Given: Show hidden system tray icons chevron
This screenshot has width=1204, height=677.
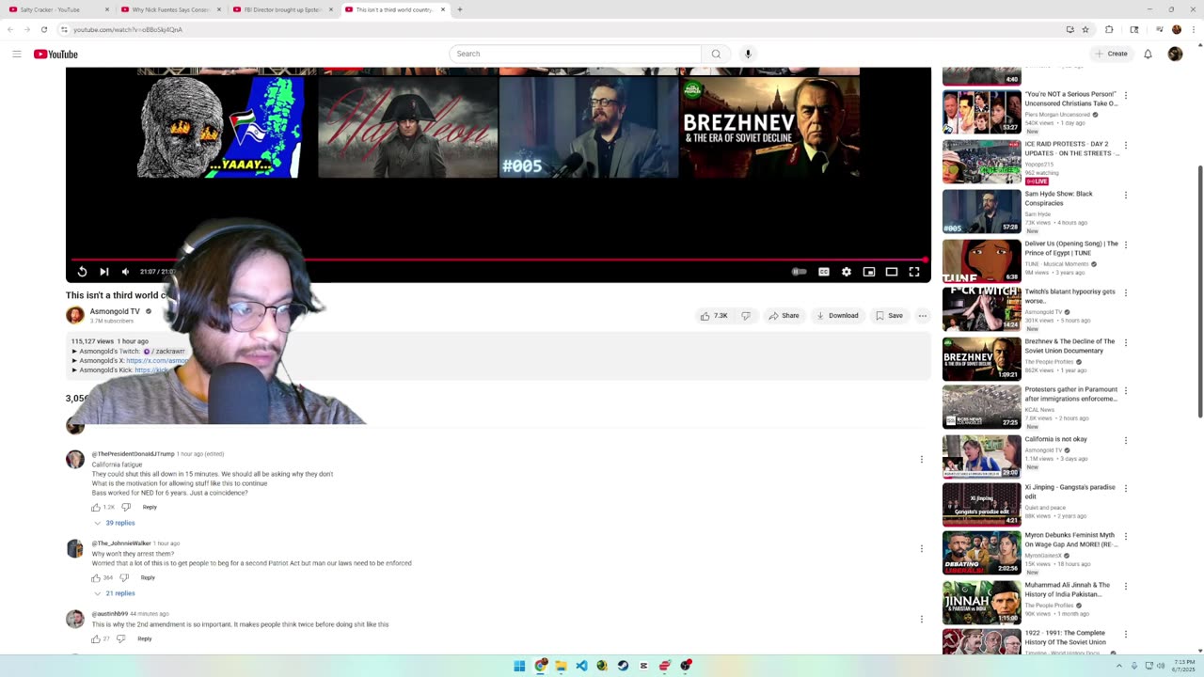Looking at the screenshot, I should coord(1118,666).
